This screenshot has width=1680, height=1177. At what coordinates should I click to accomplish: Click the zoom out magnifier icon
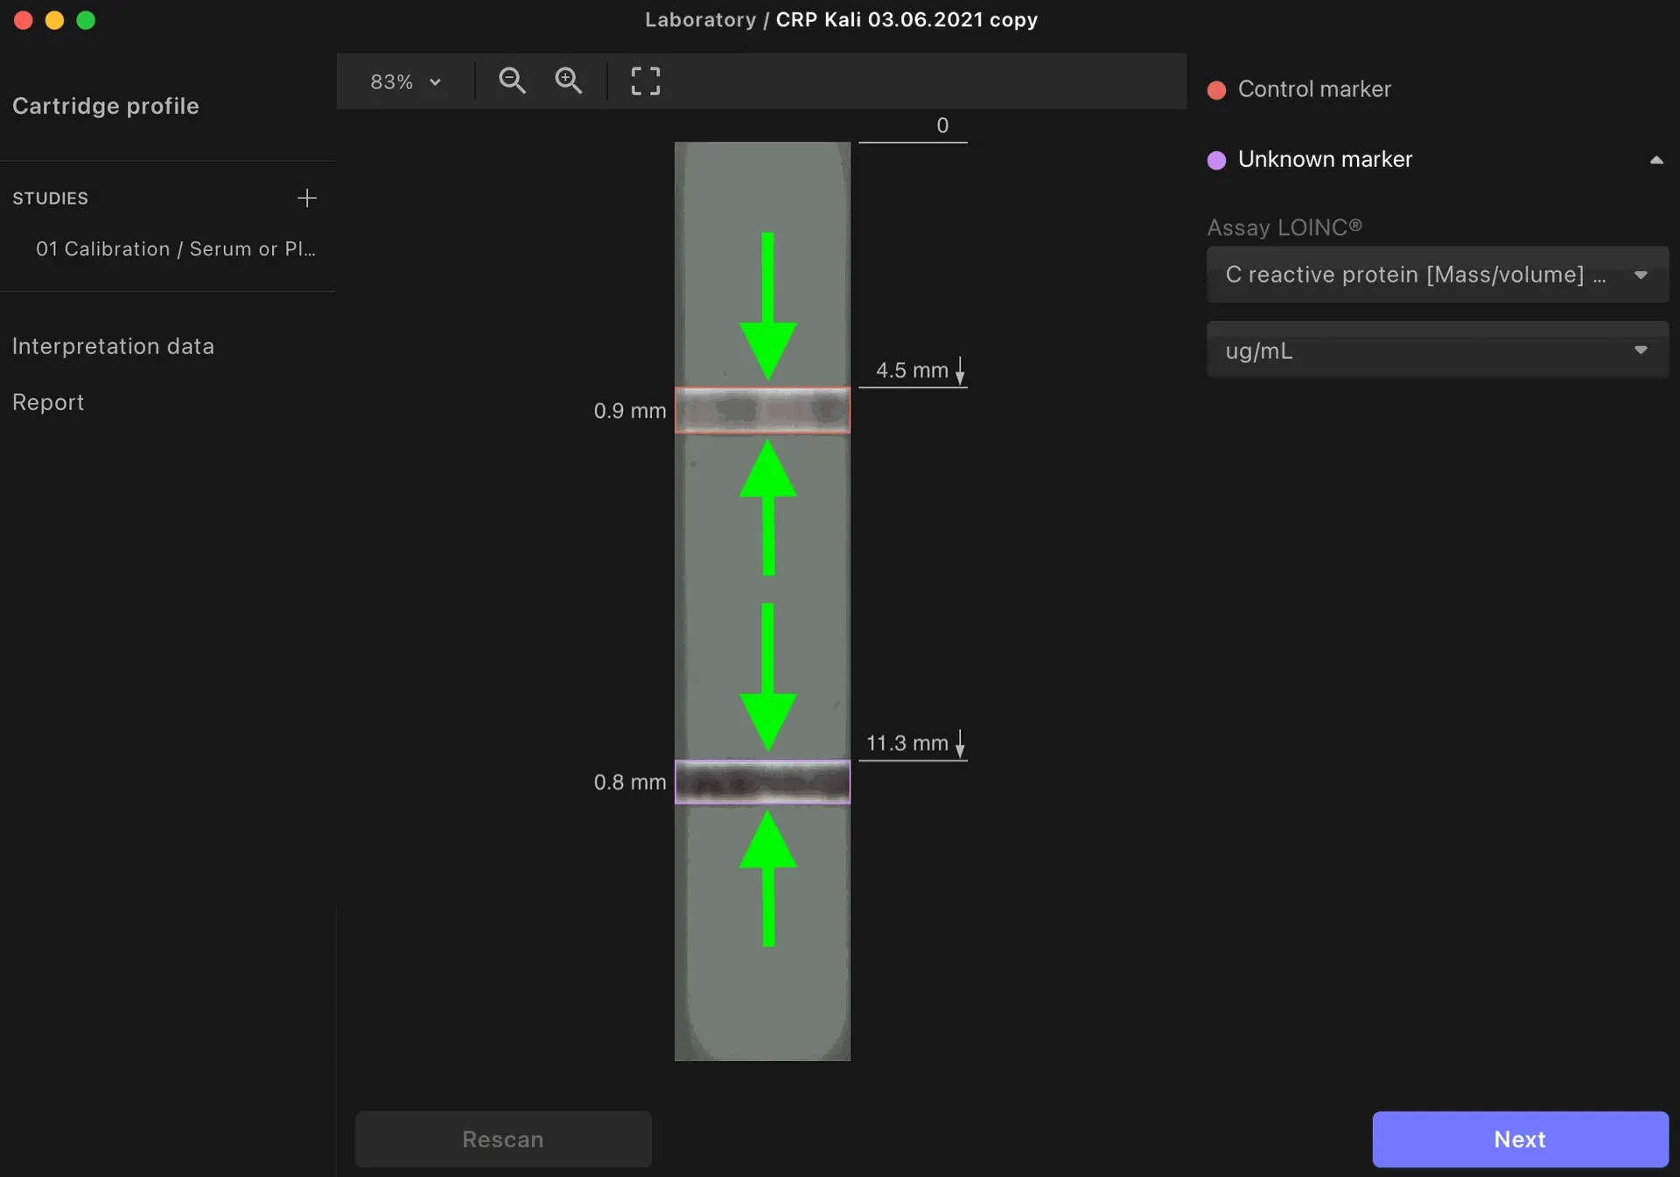pyautogui.click(x=512, y=80)
